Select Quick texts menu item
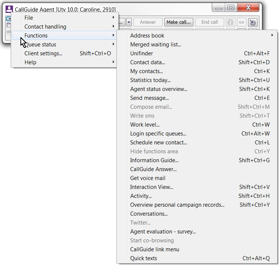This screenshot has height=265, width=279. click(143, 258)
